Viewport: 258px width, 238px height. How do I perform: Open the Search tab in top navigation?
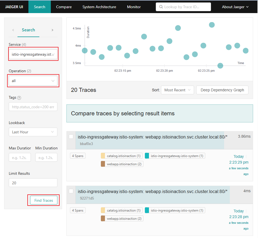[x=39, y=7]
